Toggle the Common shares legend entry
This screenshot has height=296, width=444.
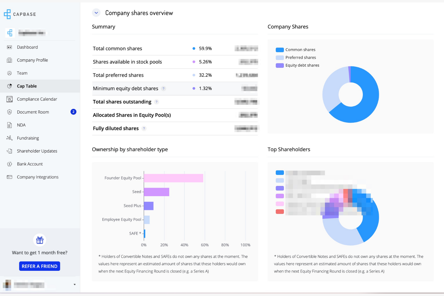click(x=300, y=49)
